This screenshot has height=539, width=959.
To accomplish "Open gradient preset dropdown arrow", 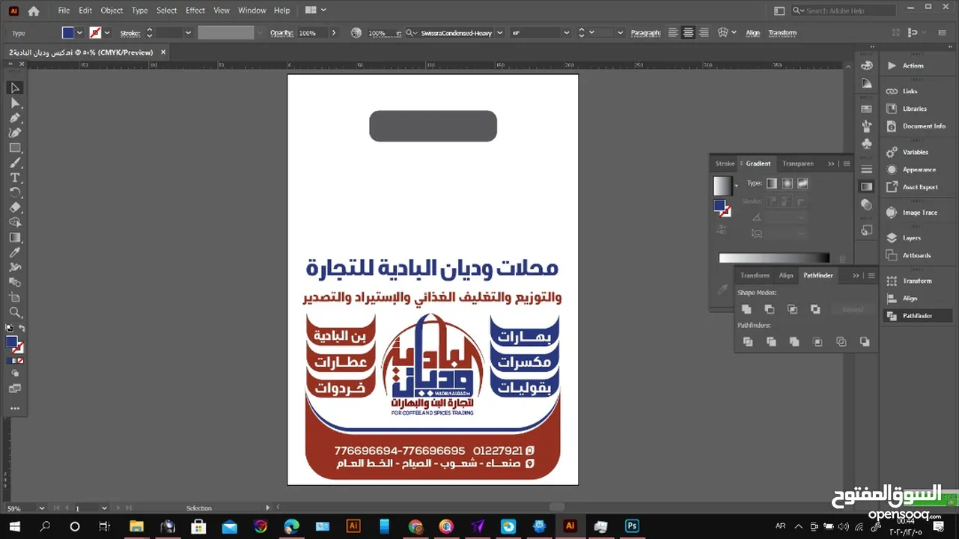I will tap(736, 185).
